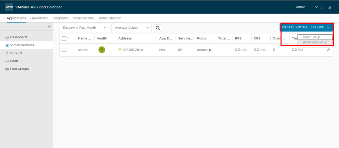Image resolution: width=339 pixels, height=148 pixels.
Task: Open the albtest virtual service name
Action: [x=83, y=50]
